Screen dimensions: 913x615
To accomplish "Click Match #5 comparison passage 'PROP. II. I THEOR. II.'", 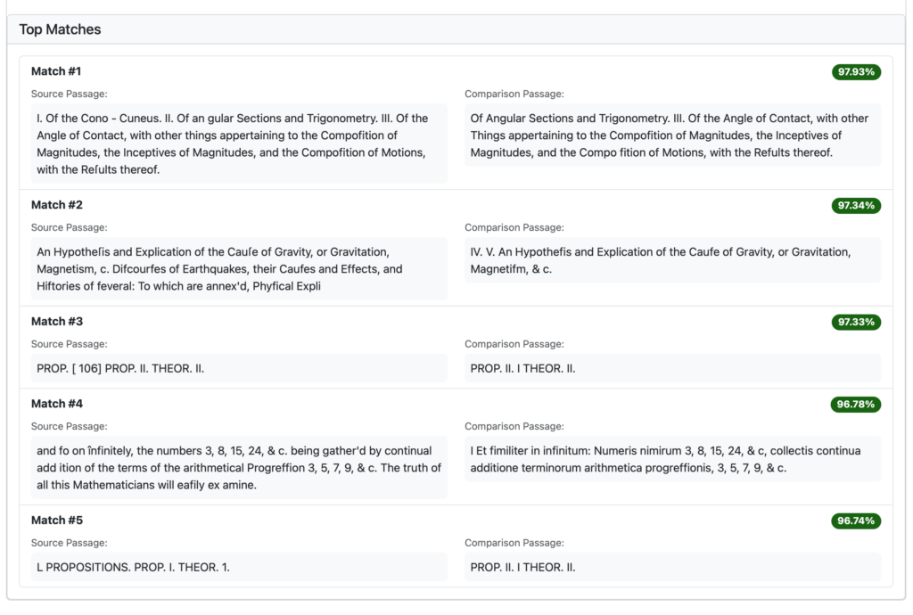I will click(x=672, y=567).
